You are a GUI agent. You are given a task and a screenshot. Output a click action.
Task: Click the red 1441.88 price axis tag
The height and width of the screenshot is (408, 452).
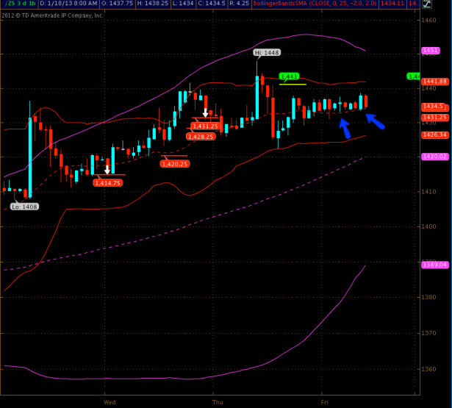[435, 82]
